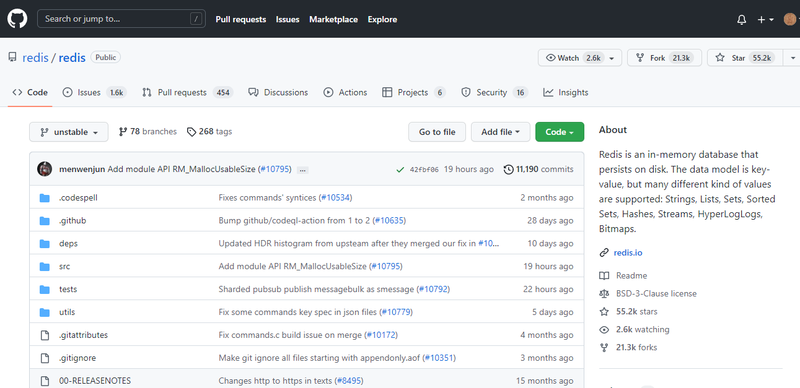Click the menwenjun commit author avatar
800x388 pixels.
pyautogui.click(x=45, y=169)
